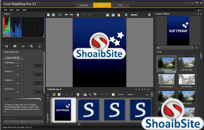Click the Save As icon

click(x=54, y=15)
